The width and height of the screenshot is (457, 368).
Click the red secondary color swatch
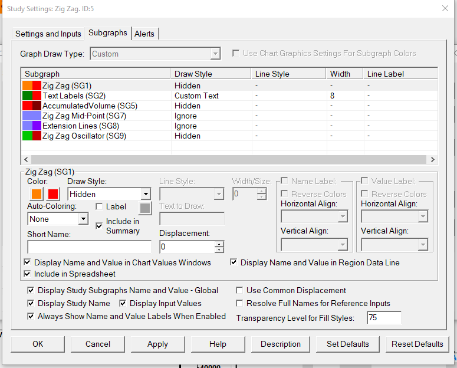point(54,194)
